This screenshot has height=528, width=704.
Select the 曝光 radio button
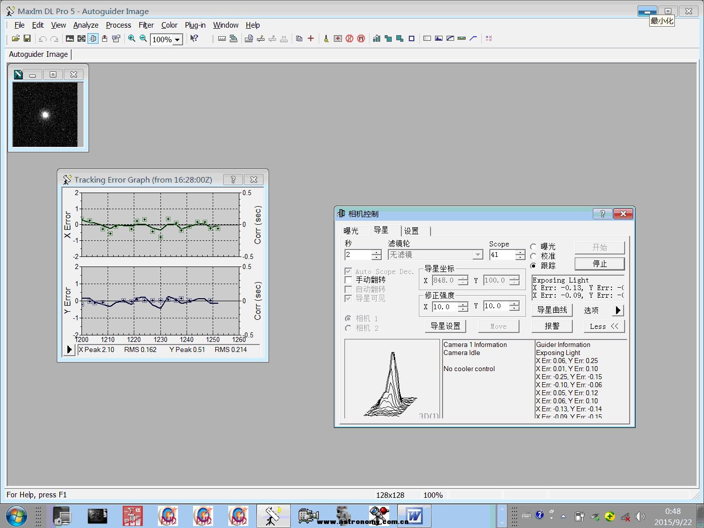533,247
